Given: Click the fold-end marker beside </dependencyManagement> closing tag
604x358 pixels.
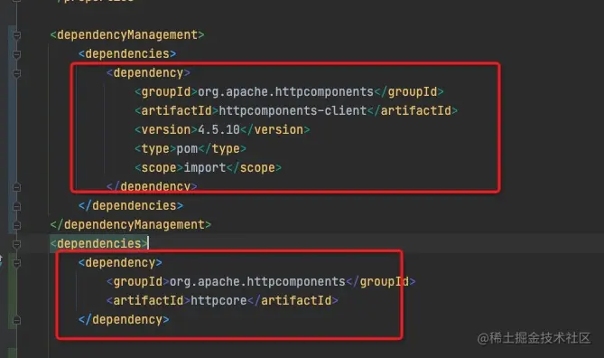Looking at the screenshot, I should [16, 225].
